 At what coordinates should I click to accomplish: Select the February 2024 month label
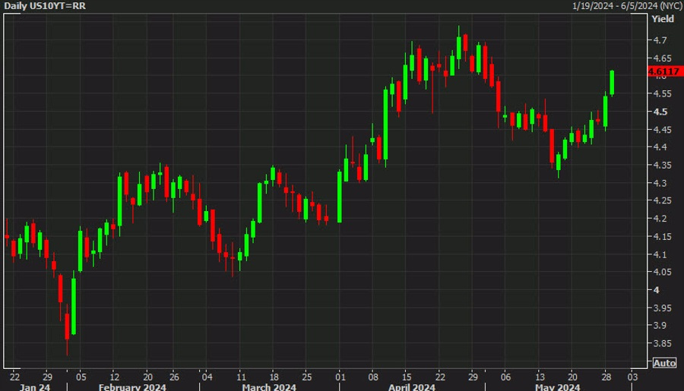[x=132, y=387]
